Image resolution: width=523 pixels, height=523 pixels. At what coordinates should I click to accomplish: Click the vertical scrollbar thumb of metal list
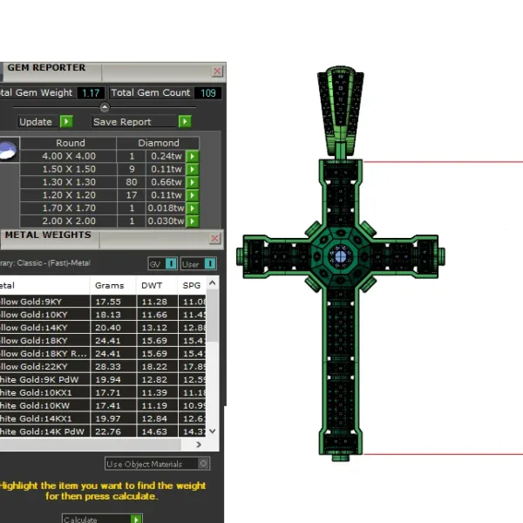(212, 316)
